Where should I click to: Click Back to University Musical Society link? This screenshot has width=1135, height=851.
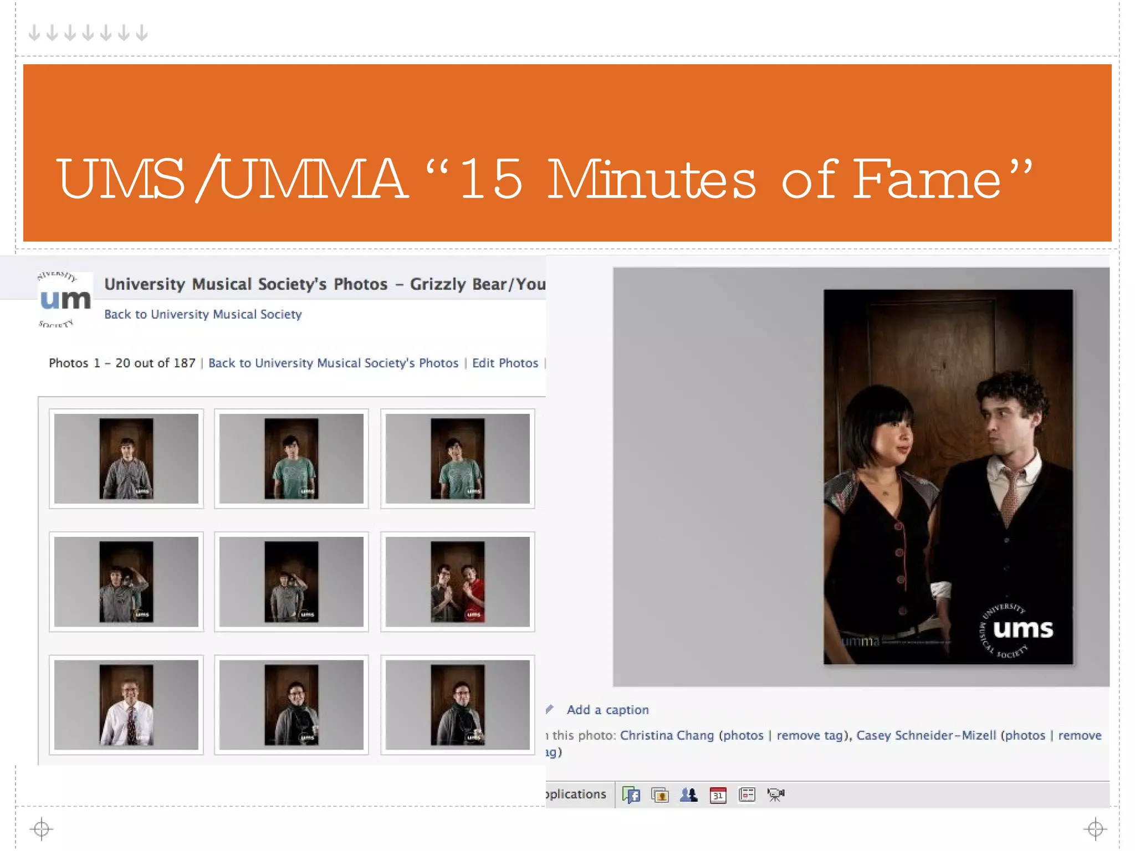tap(203, 315)
